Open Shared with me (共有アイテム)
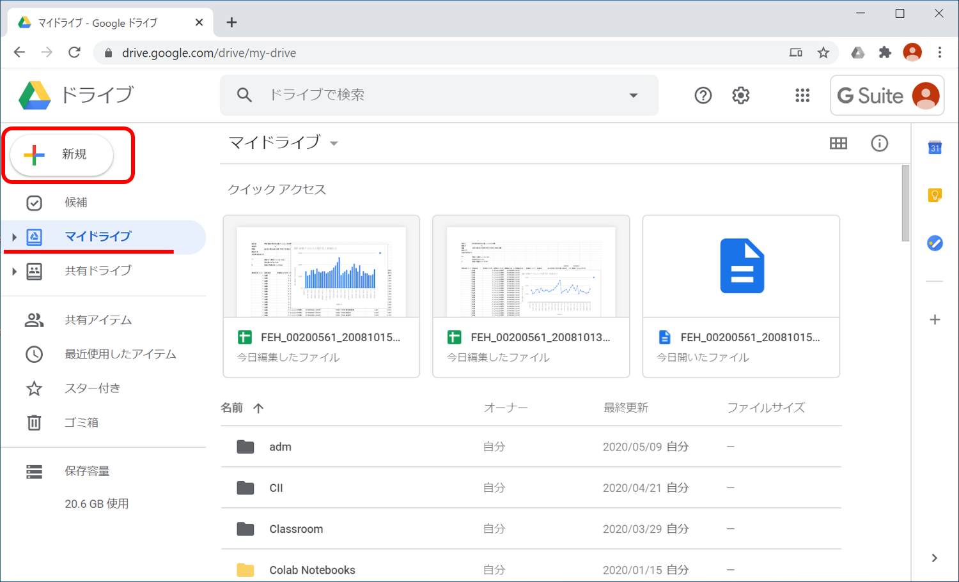 coord(98,320)
